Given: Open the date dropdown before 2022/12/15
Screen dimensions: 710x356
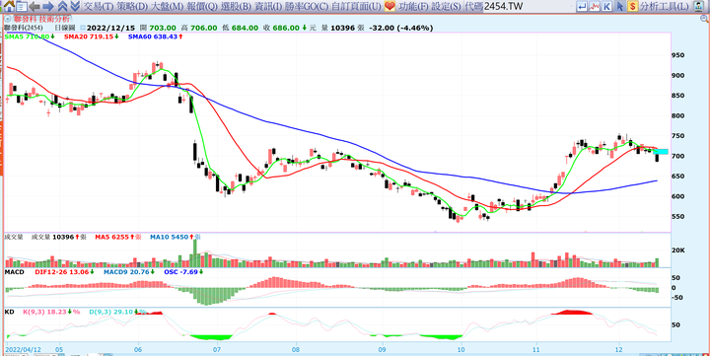Looking at the screenshot, I should pos(82,28).
